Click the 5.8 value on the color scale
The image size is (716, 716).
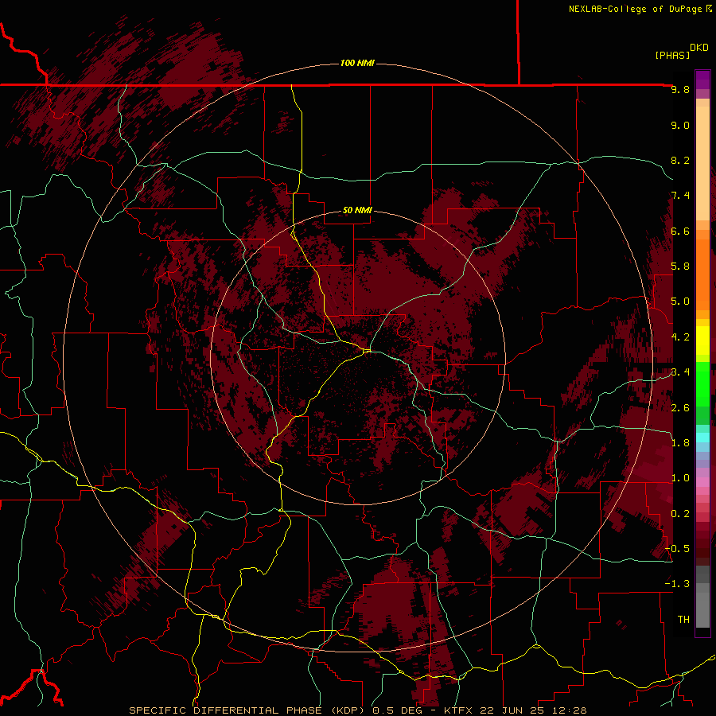(x=680, y=267)
